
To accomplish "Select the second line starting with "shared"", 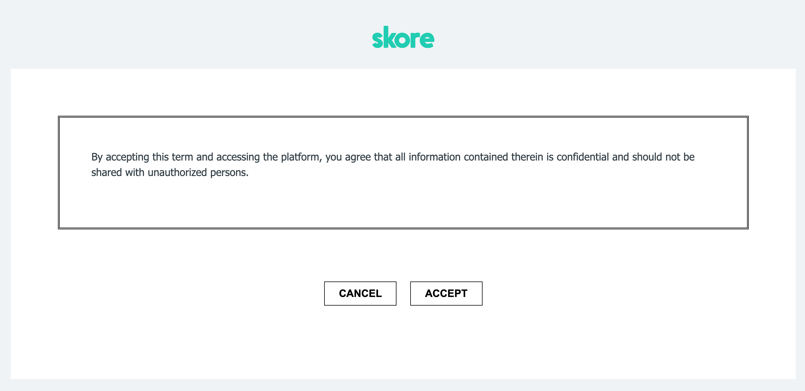I will (170, 173).
